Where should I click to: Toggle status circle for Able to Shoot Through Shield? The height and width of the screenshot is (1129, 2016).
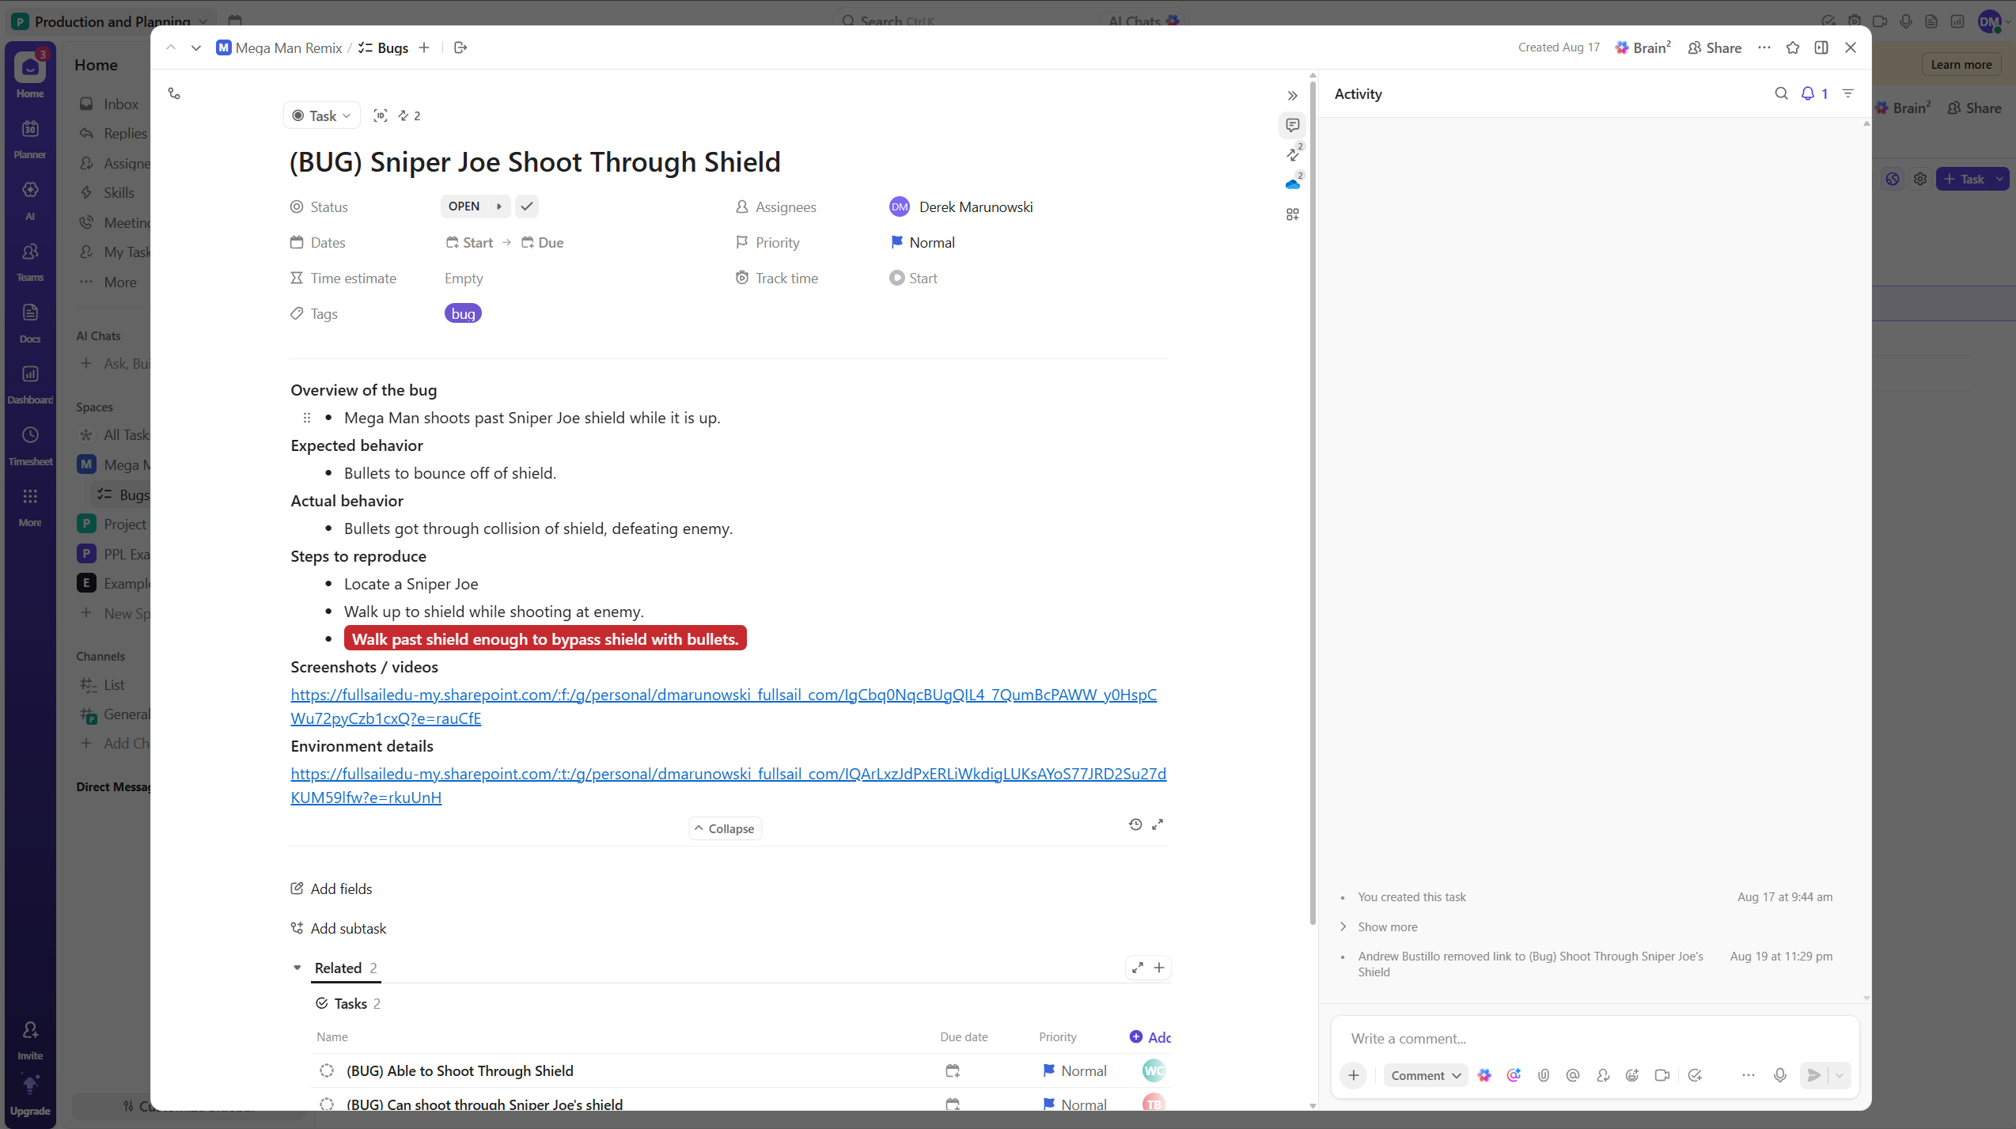click(327, 1070)
